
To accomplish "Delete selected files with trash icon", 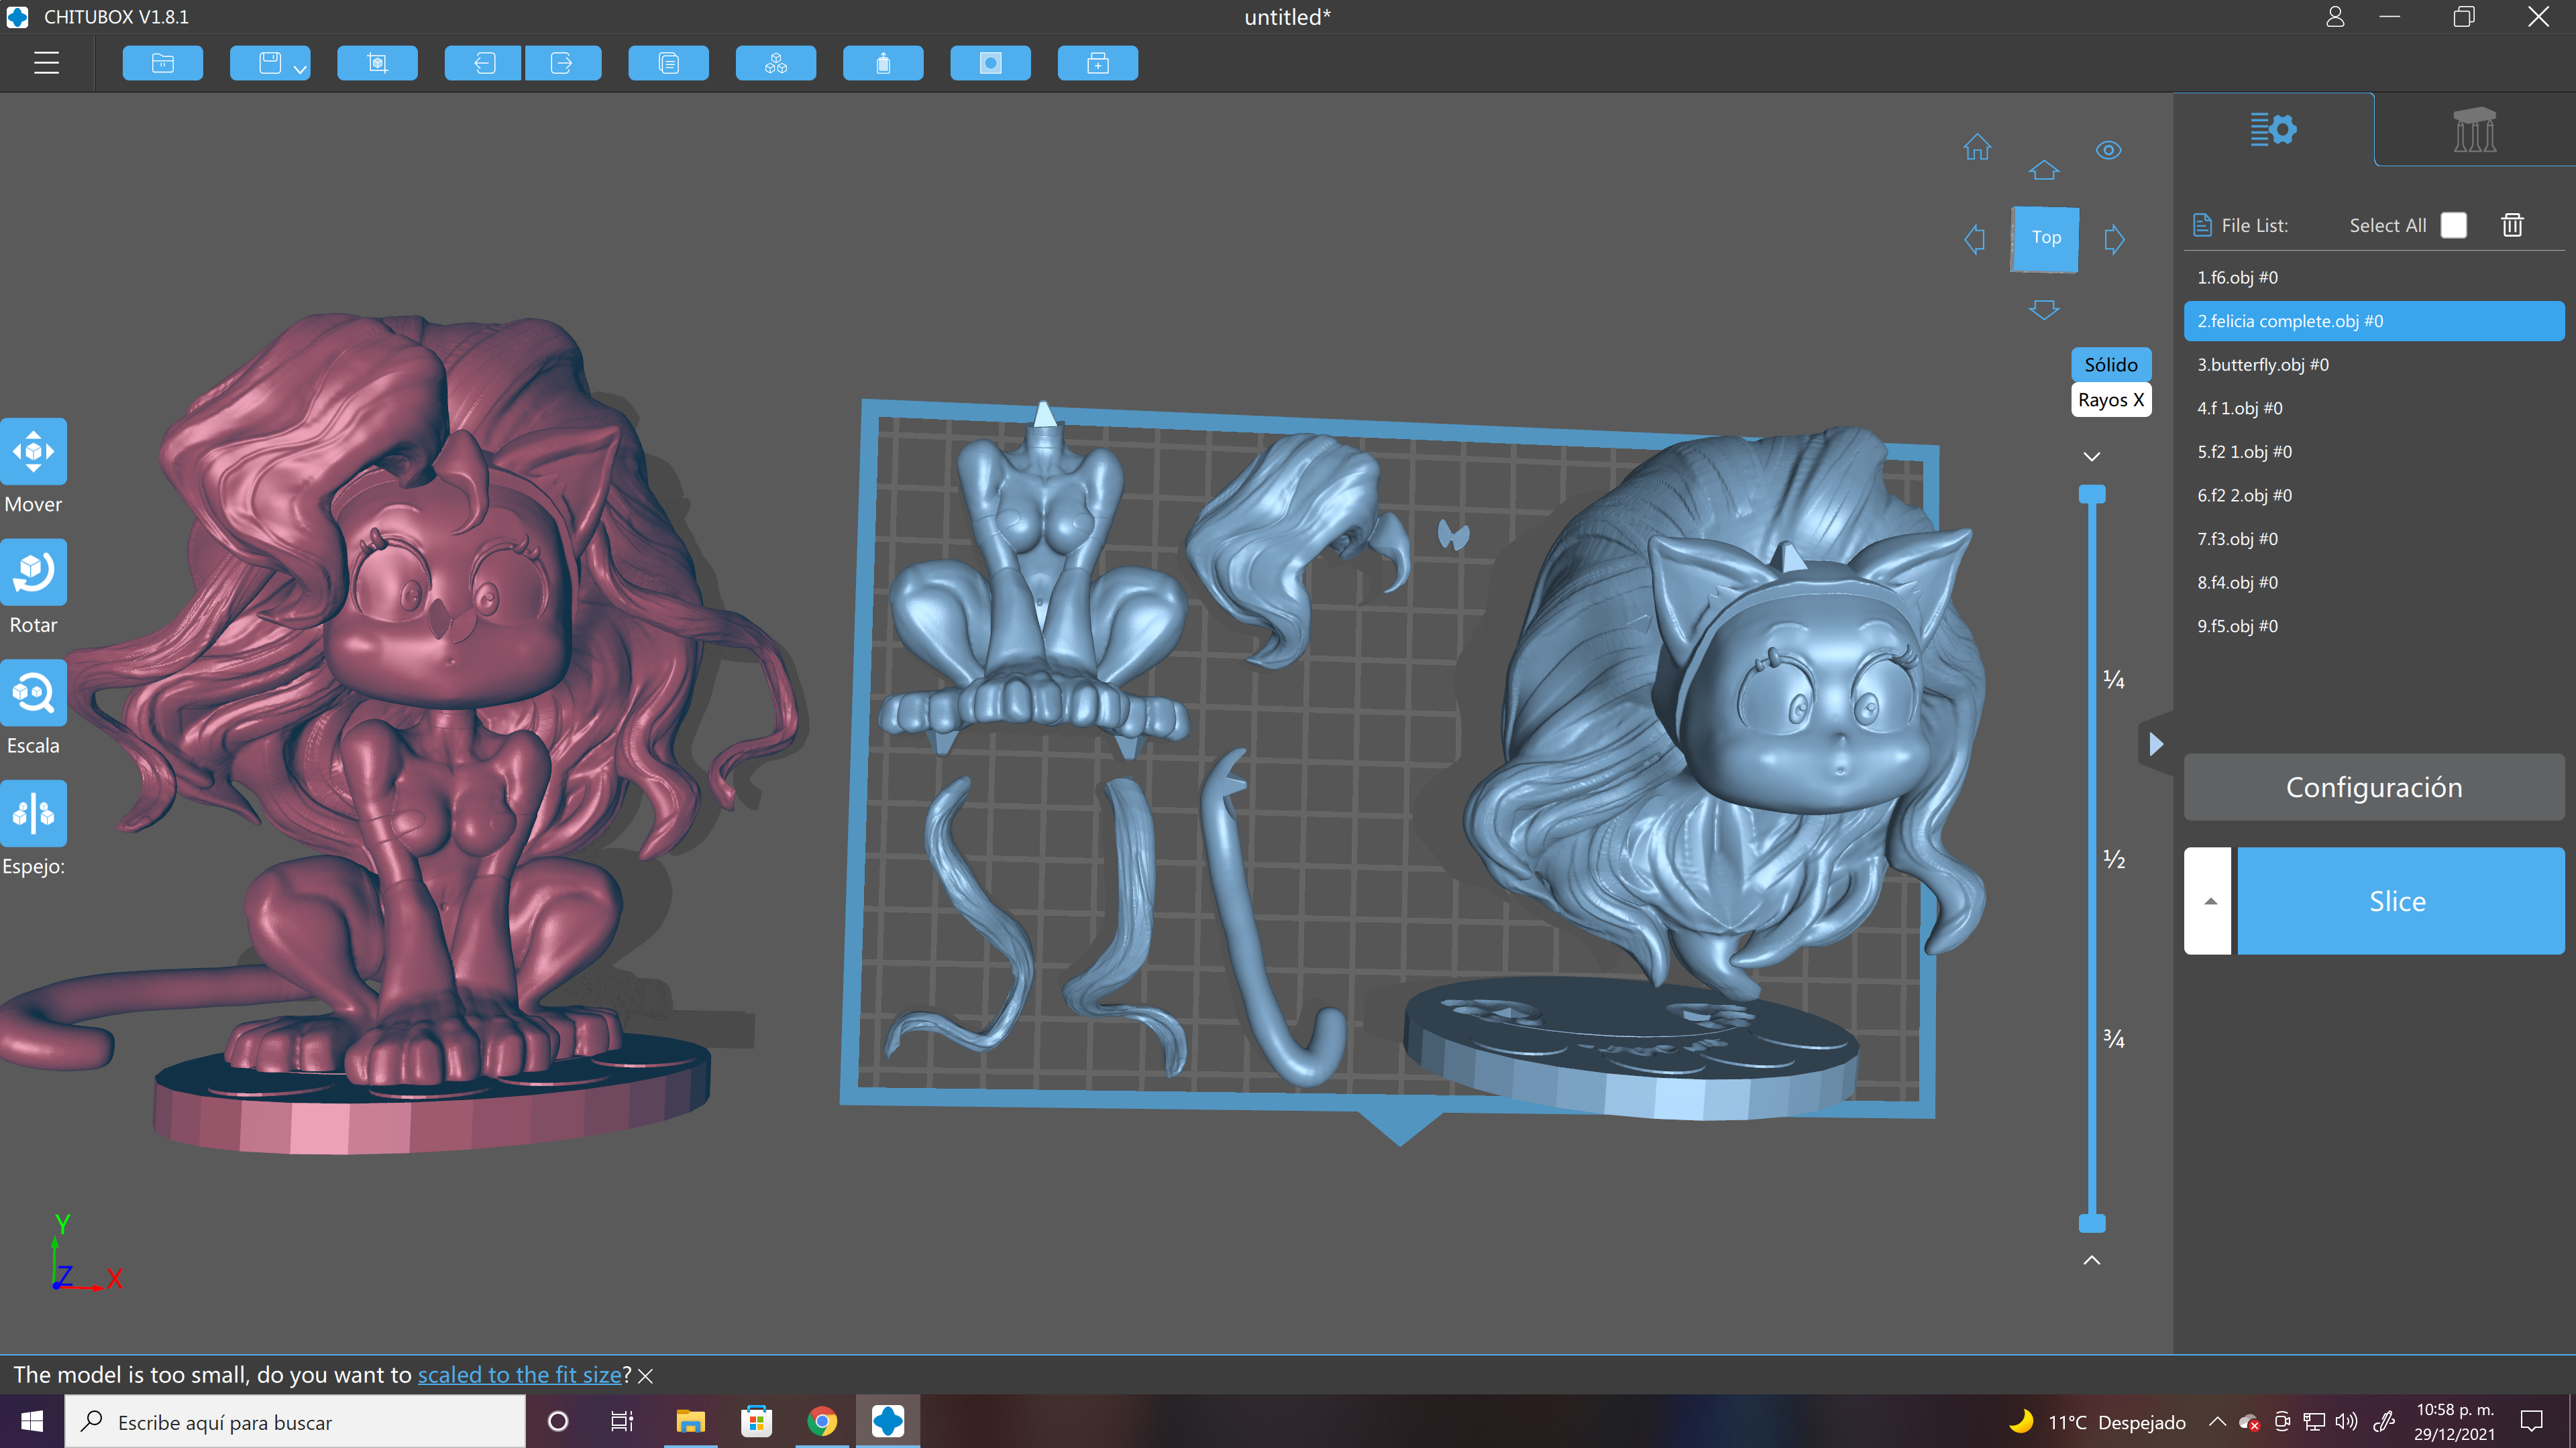I will click(2513, 225).
